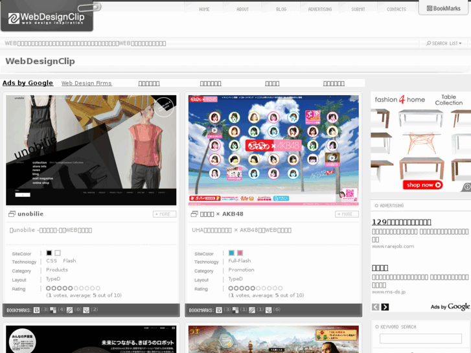
Task: Expand the Search List dropdown
Action: (444, 43)
